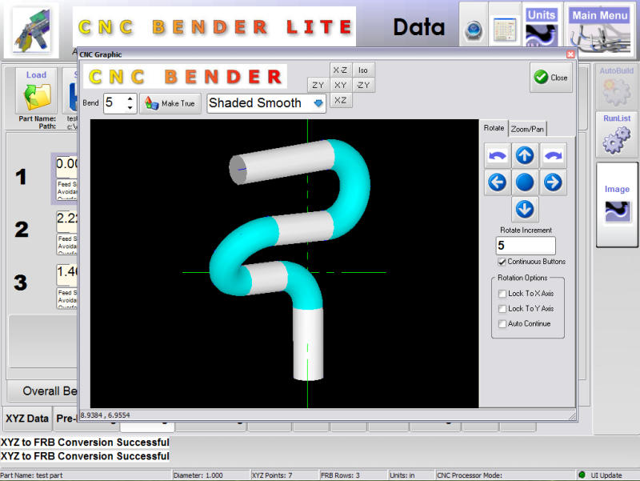Toggle the Continuous Buttons checkbox
Screen dimensions: 640x481
coord(502,262)
